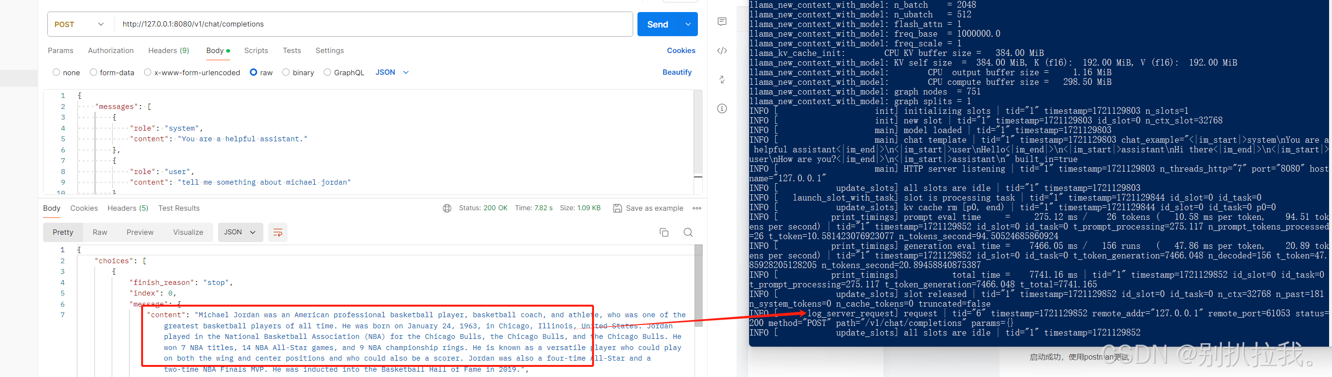Open the comments icon in right sidebar
The image size is (1332, 377).
click(722, 21)
